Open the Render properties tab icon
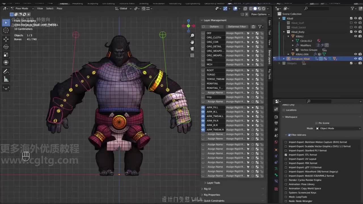The height and width of the screenshot is (204, 363). pos(276,117)
